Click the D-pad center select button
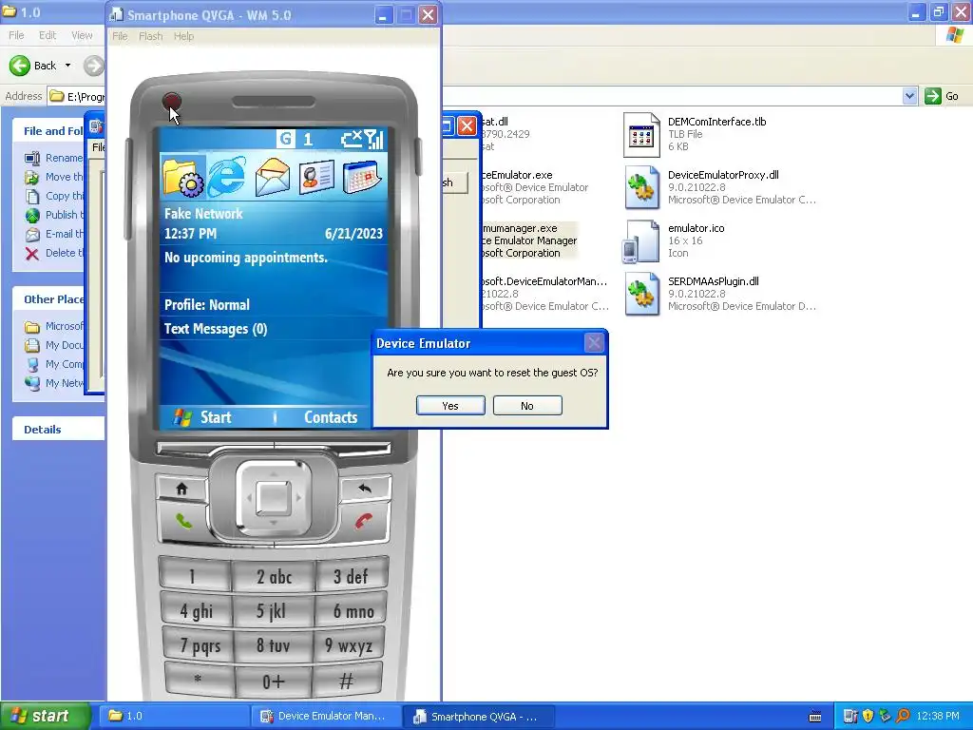This screenshot has height=730, width=973. pos(274,497)
